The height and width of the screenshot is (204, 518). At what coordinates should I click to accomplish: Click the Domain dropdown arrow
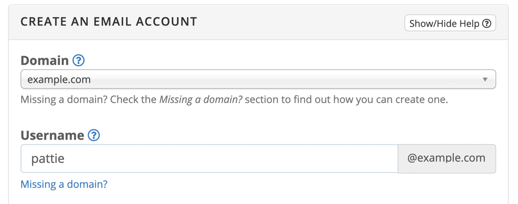click(485, 80)
